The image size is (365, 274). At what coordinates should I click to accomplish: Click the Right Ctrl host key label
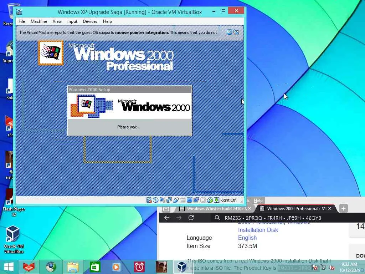[228, 200]
